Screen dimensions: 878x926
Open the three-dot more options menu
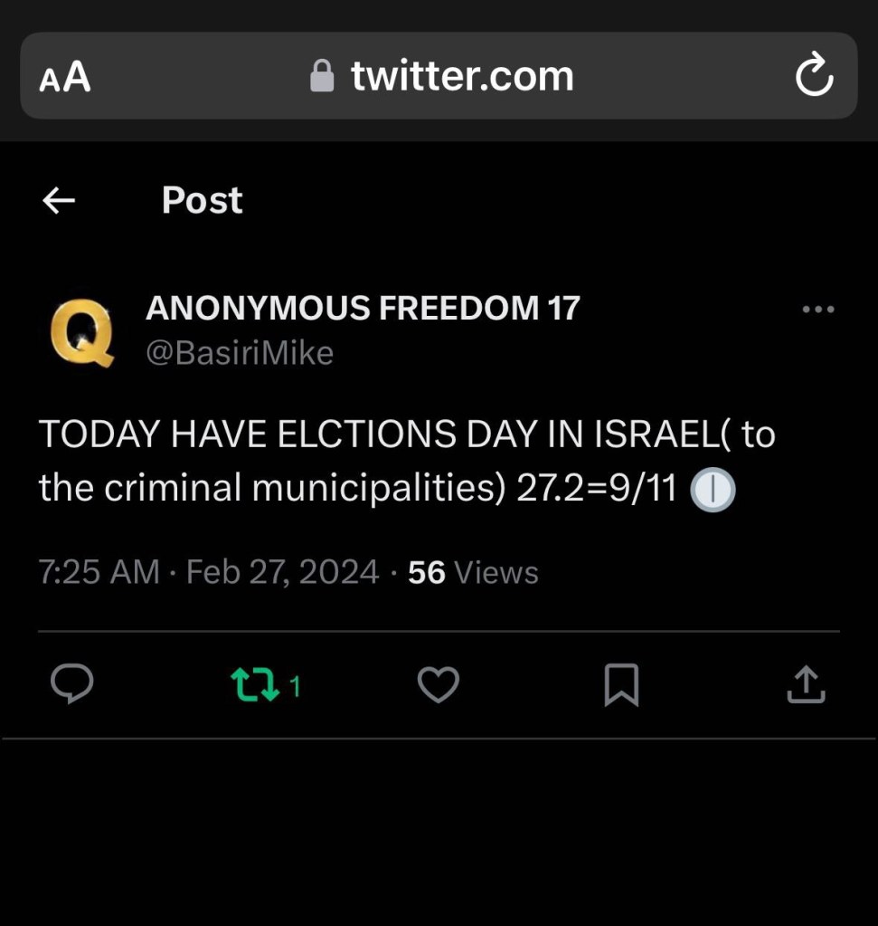click(x=818, y=309)
